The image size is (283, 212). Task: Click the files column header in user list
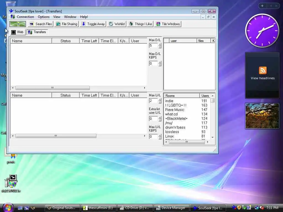[x=204, y=41]
